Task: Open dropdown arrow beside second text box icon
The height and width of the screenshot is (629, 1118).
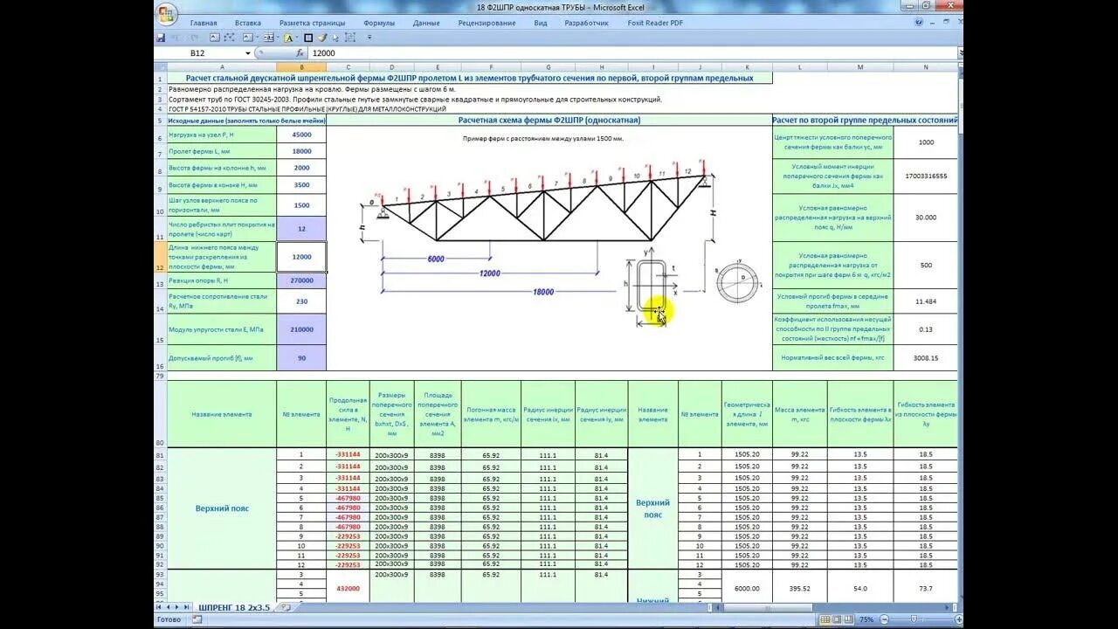Action: coord(258,38)
